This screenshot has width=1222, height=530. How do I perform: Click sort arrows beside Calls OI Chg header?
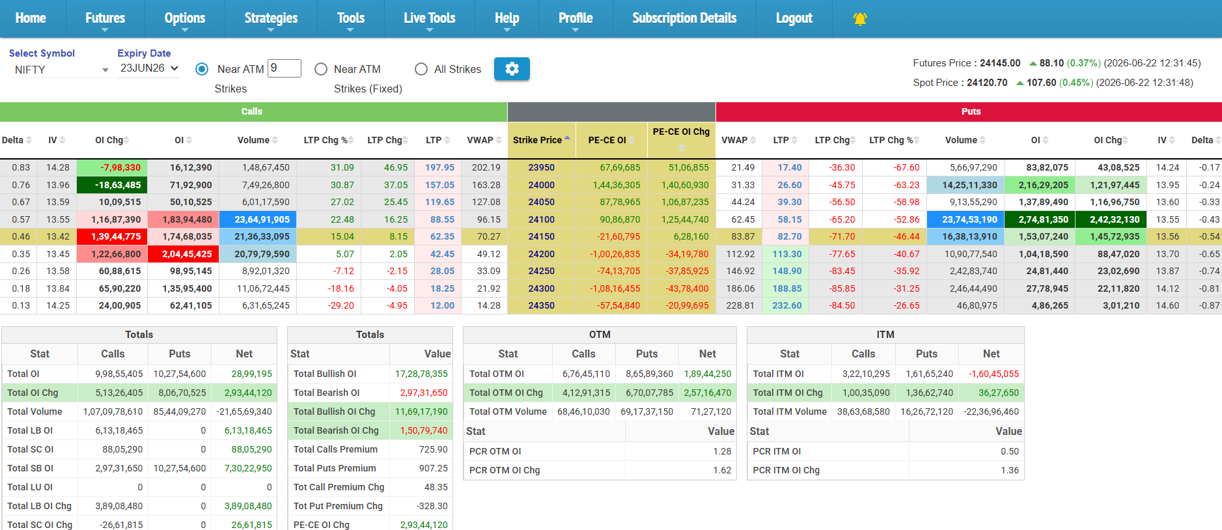(126, 140)
